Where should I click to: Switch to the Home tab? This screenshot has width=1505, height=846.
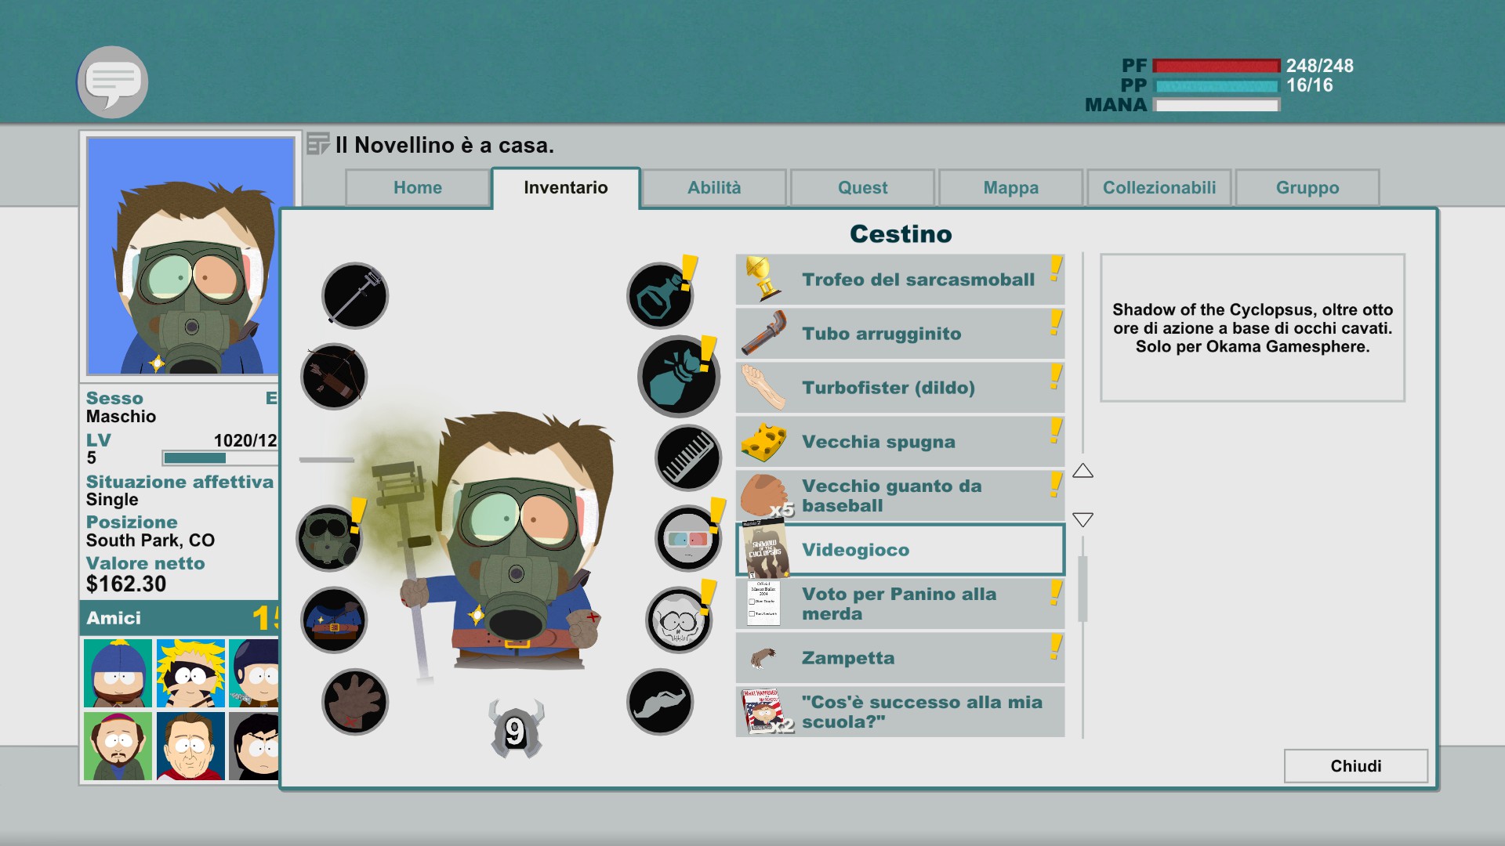coord(418,188)
